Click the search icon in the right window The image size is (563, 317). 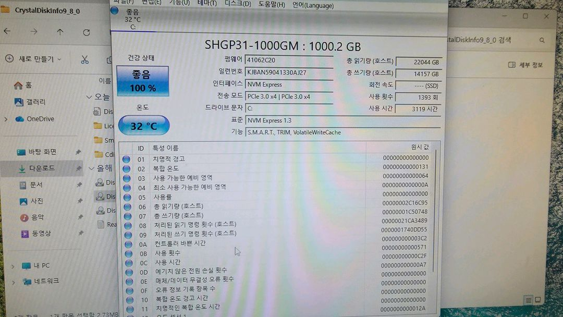pos(542,39)
